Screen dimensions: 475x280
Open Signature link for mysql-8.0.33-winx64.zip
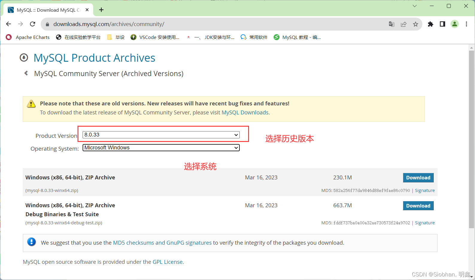[x=425, y=190]
